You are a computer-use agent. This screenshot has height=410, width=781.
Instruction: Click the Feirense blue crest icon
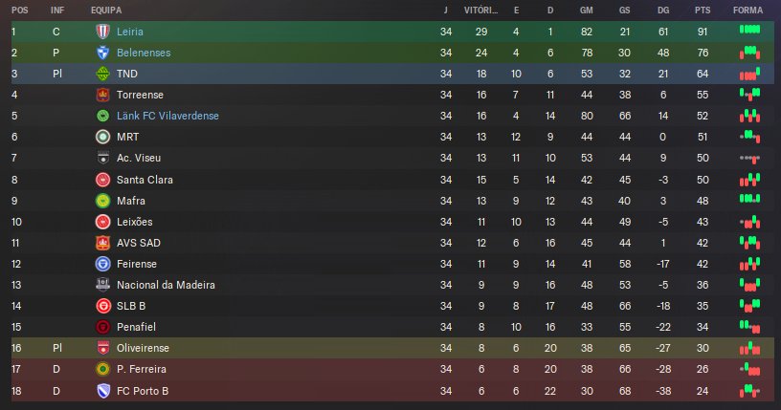102,264
